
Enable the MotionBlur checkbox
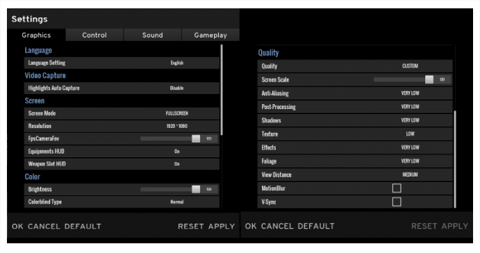[x=397, y=188]
